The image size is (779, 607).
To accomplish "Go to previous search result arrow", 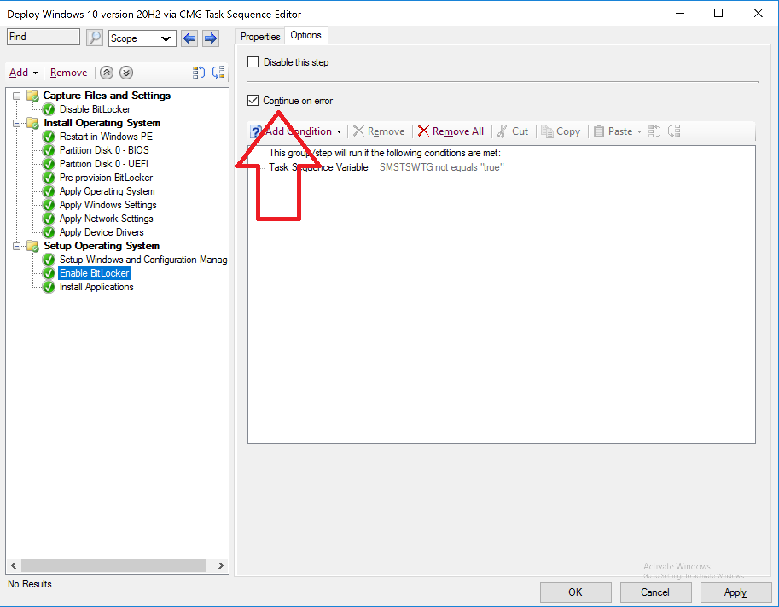I will pyautogui.click(x=189, y=38).
